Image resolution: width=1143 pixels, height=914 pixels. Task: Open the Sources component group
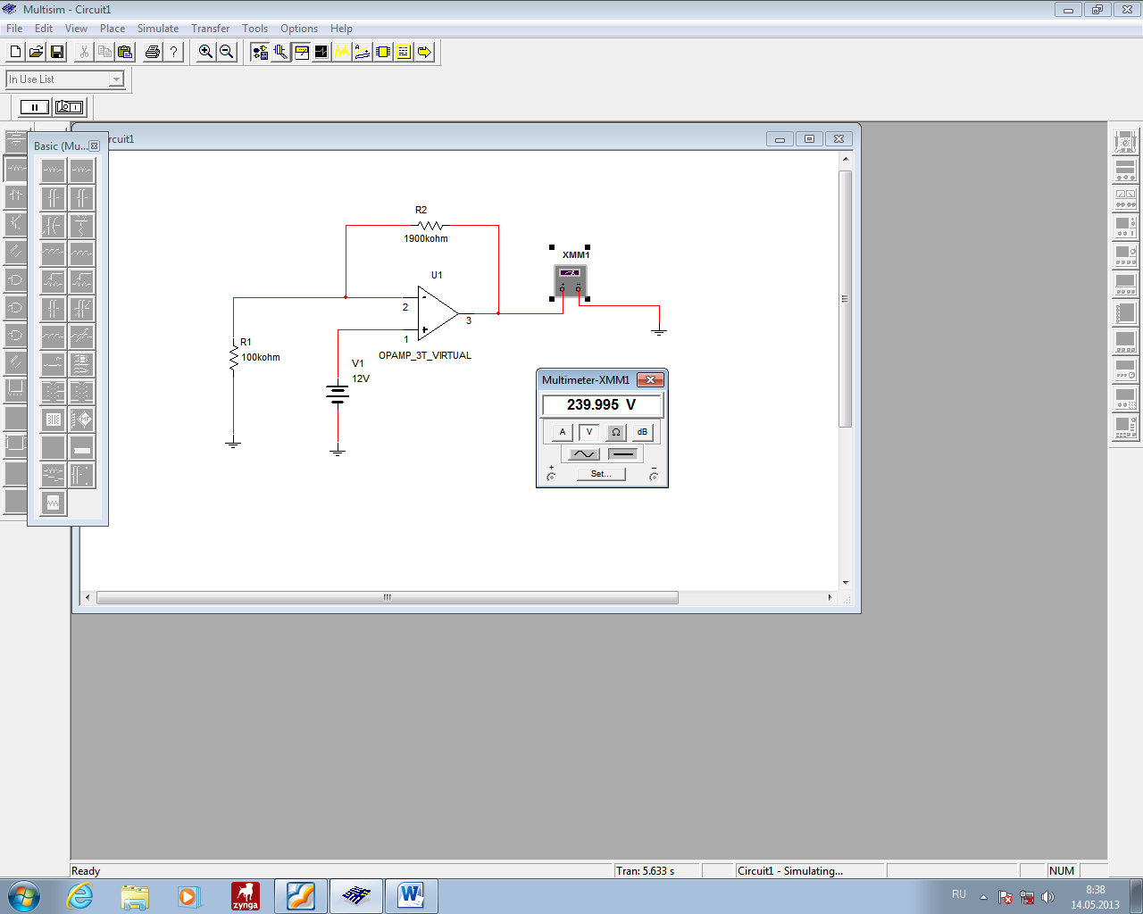click(x=15, y=140)
